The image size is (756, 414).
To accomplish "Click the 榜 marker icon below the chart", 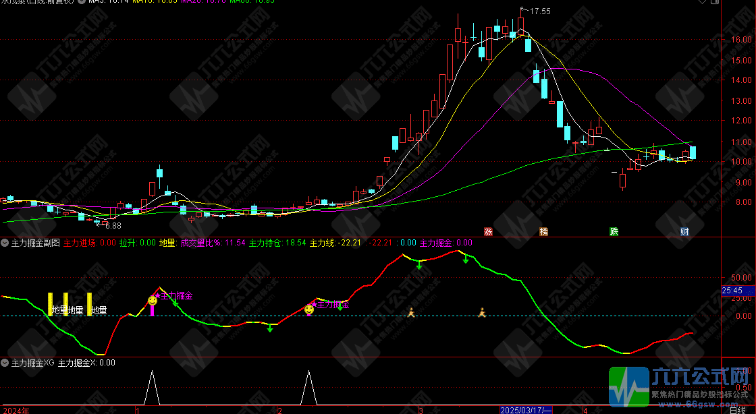I will (543, 232).
